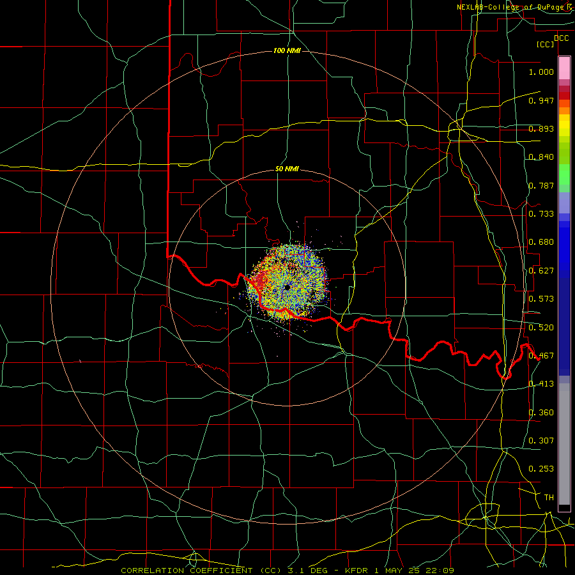Image resolution: width=575 pixels, height=575 pixels.
Task: Click the KFDR station identifier in the caption
Action: [x=356, y=571]
